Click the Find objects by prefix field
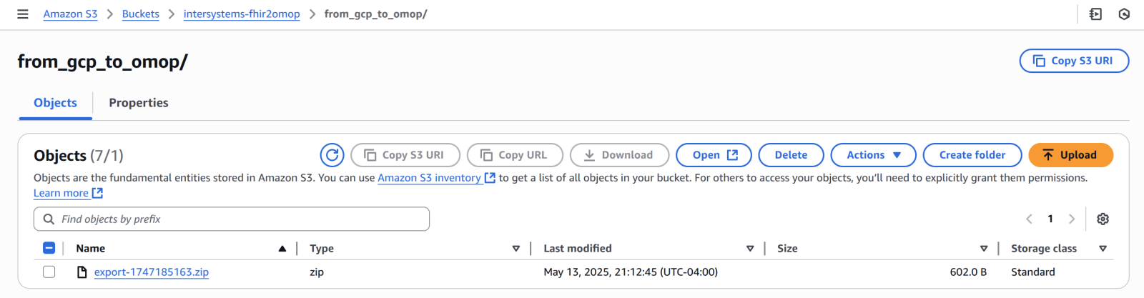The image size is (1144, 298). coord(232,219)
